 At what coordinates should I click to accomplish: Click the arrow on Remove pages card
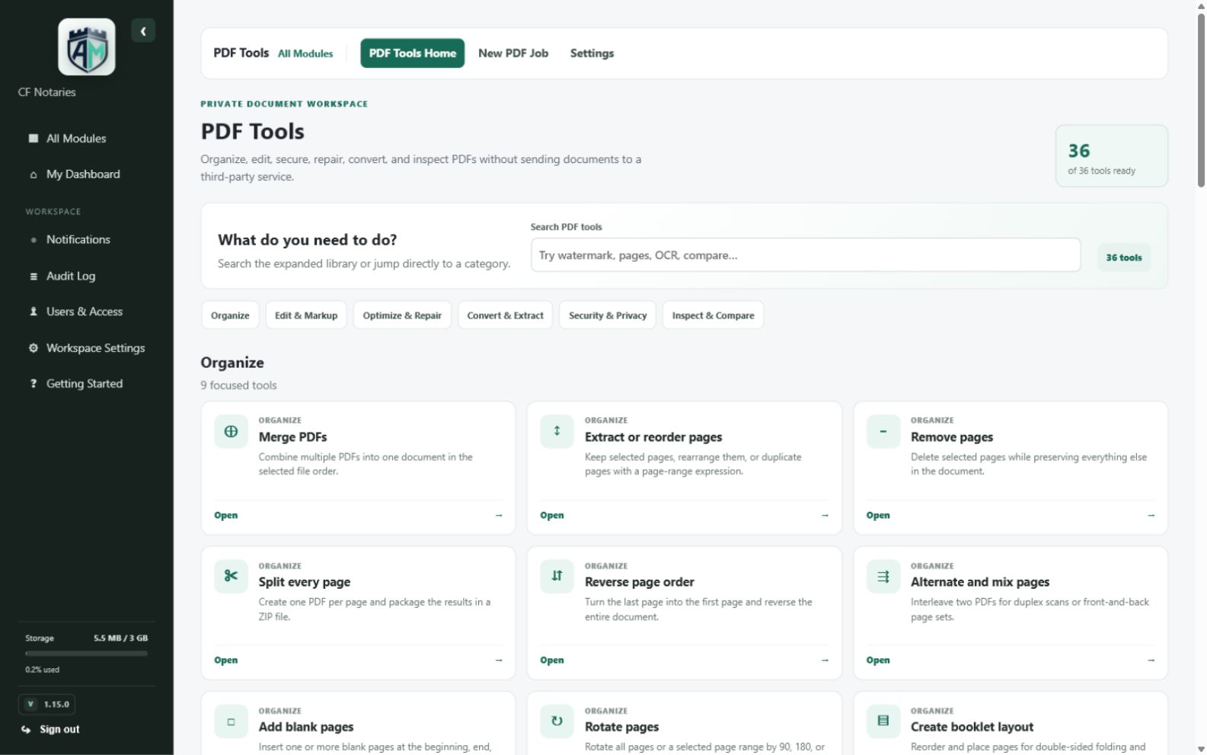point(1151,516)
